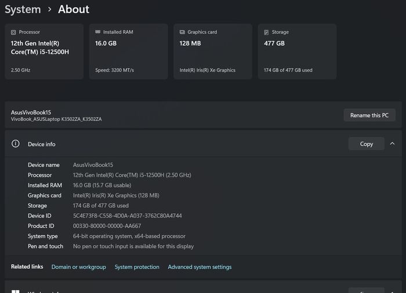The width and height of the screenshot is (406, 293).
Task: Select the 16.0 GB (15.7 GB usable) value
Action: (102, 185)
